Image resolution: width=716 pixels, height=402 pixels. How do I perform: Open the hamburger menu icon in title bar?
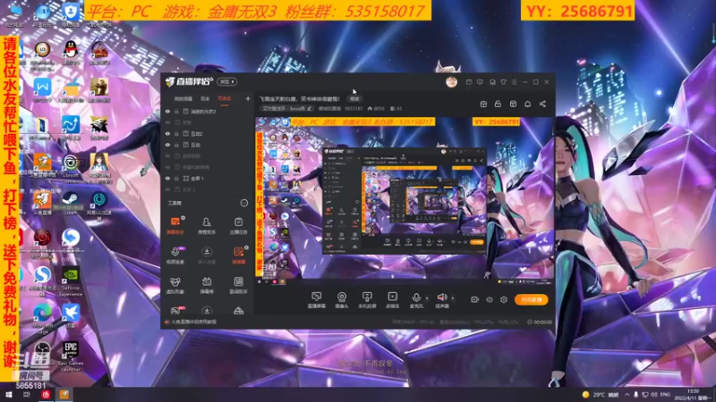point(514,82)
